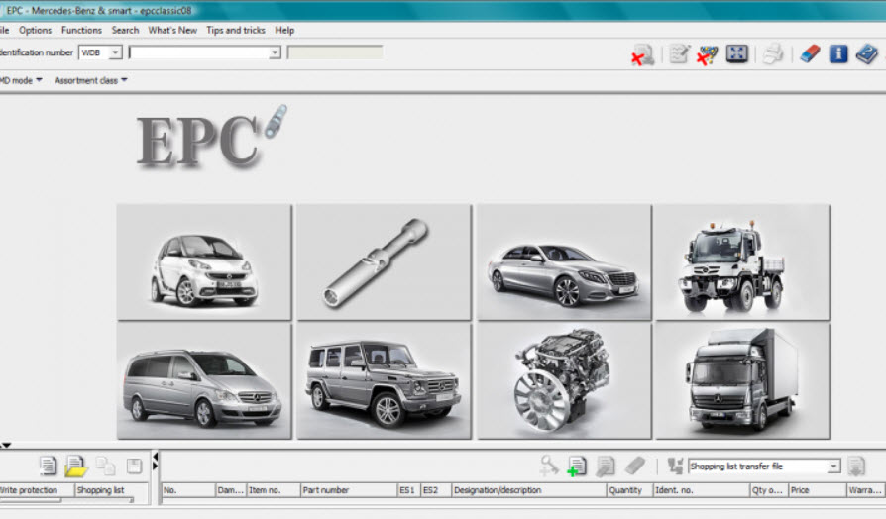Click the wrench tools icon in parts bar

click(548, 466)
